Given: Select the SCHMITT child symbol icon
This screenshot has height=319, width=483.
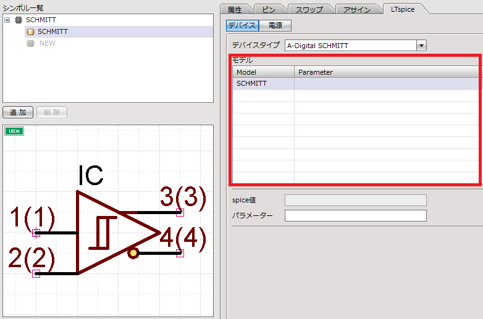Looking at the screenshot, I should (x=30, y=31).
